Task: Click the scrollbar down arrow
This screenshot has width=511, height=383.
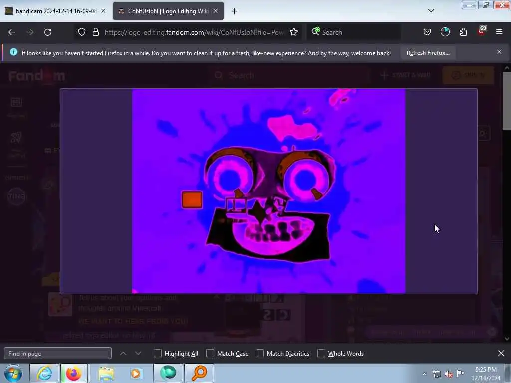Action: click(x=507, y=339)
